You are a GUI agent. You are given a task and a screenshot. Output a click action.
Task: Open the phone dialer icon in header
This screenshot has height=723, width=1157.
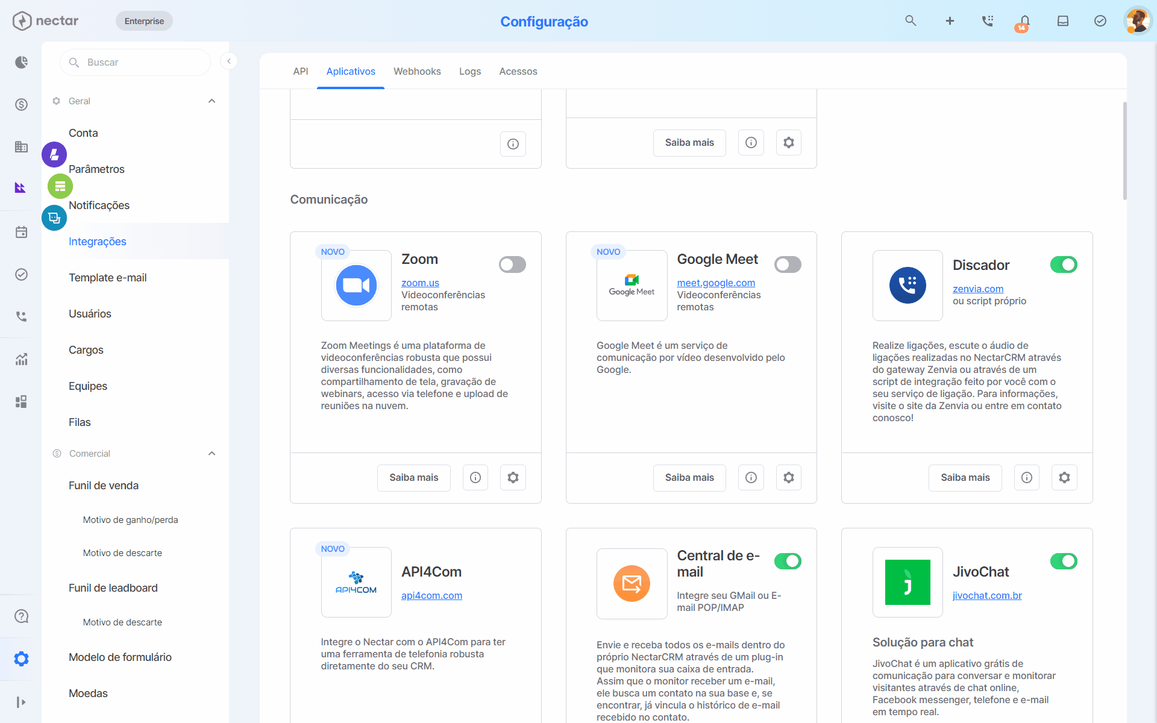987,21
